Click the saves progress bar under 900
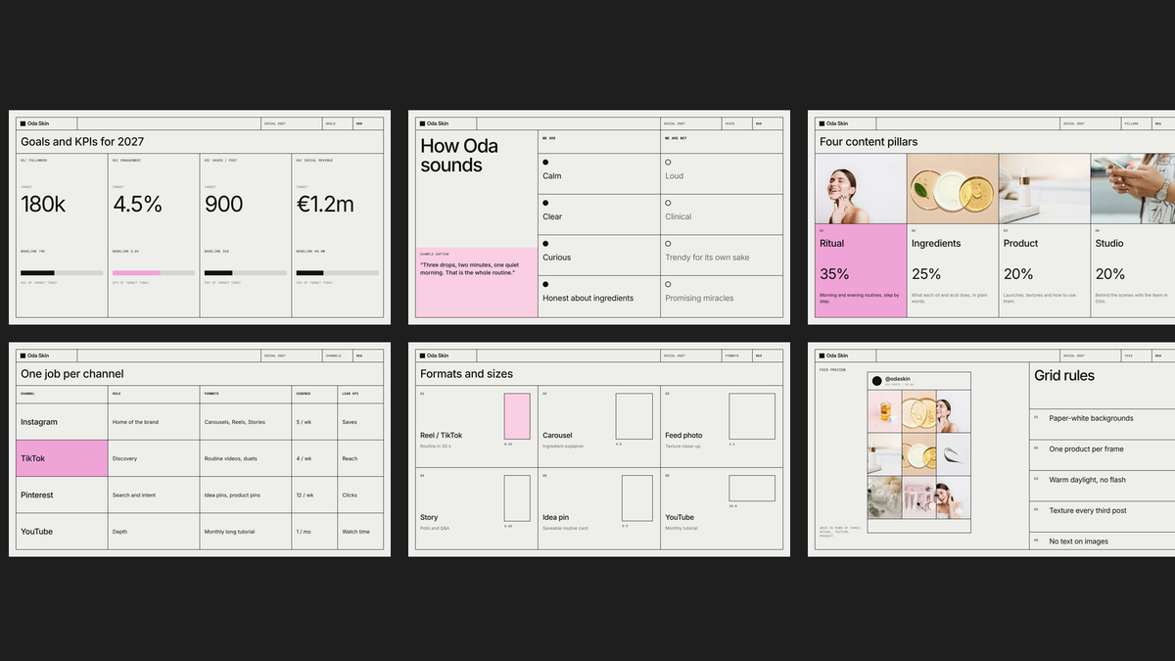1175x661 pixels. pyautogui.click(x=246, y=273)
